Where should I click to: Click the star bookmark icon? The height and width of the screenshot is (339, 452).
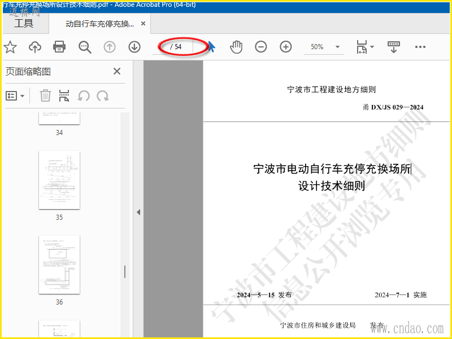point(10,47)
